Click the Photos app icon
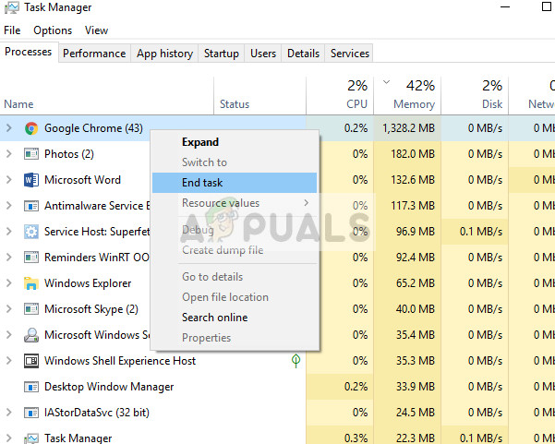The width and height of the screenshot is (555, 444). click(x=31, y=154)
